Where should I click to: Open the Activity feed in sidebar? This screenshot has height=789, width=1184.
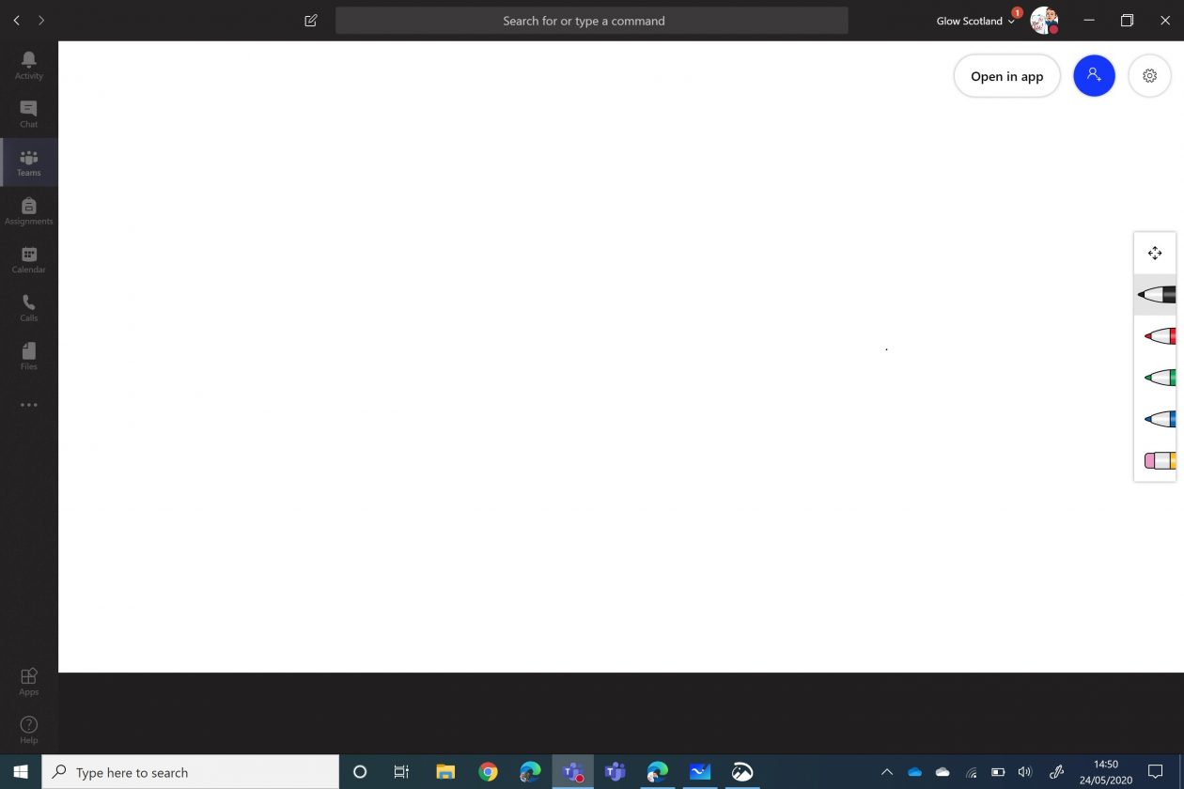point(28,65)
